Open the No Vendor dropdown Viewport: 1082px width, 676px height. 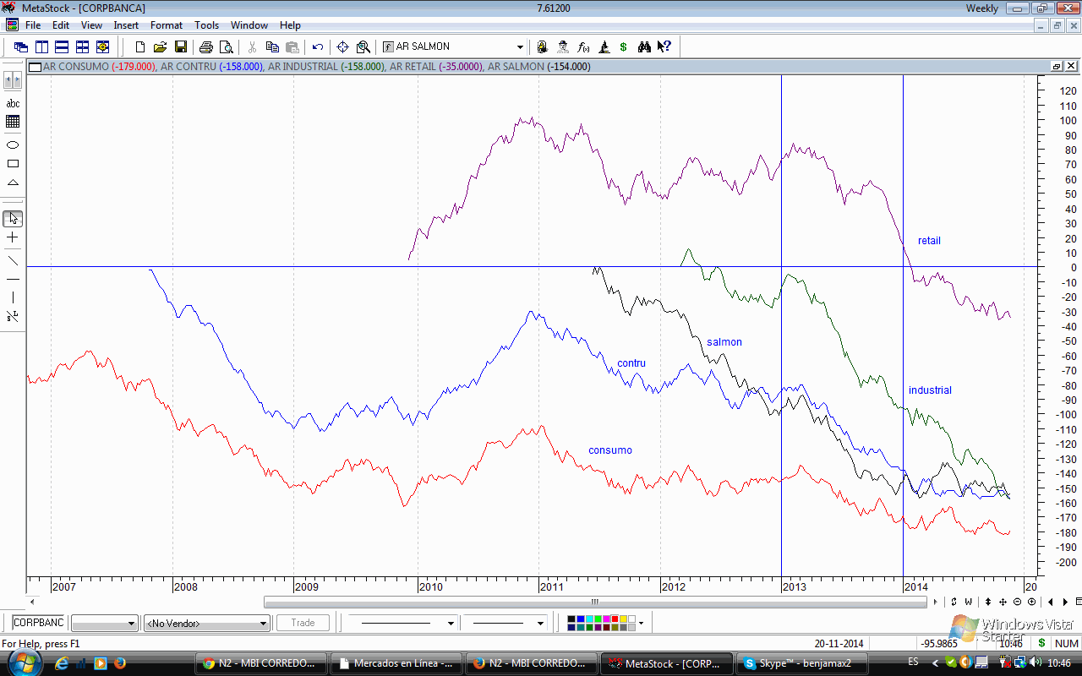263,624
